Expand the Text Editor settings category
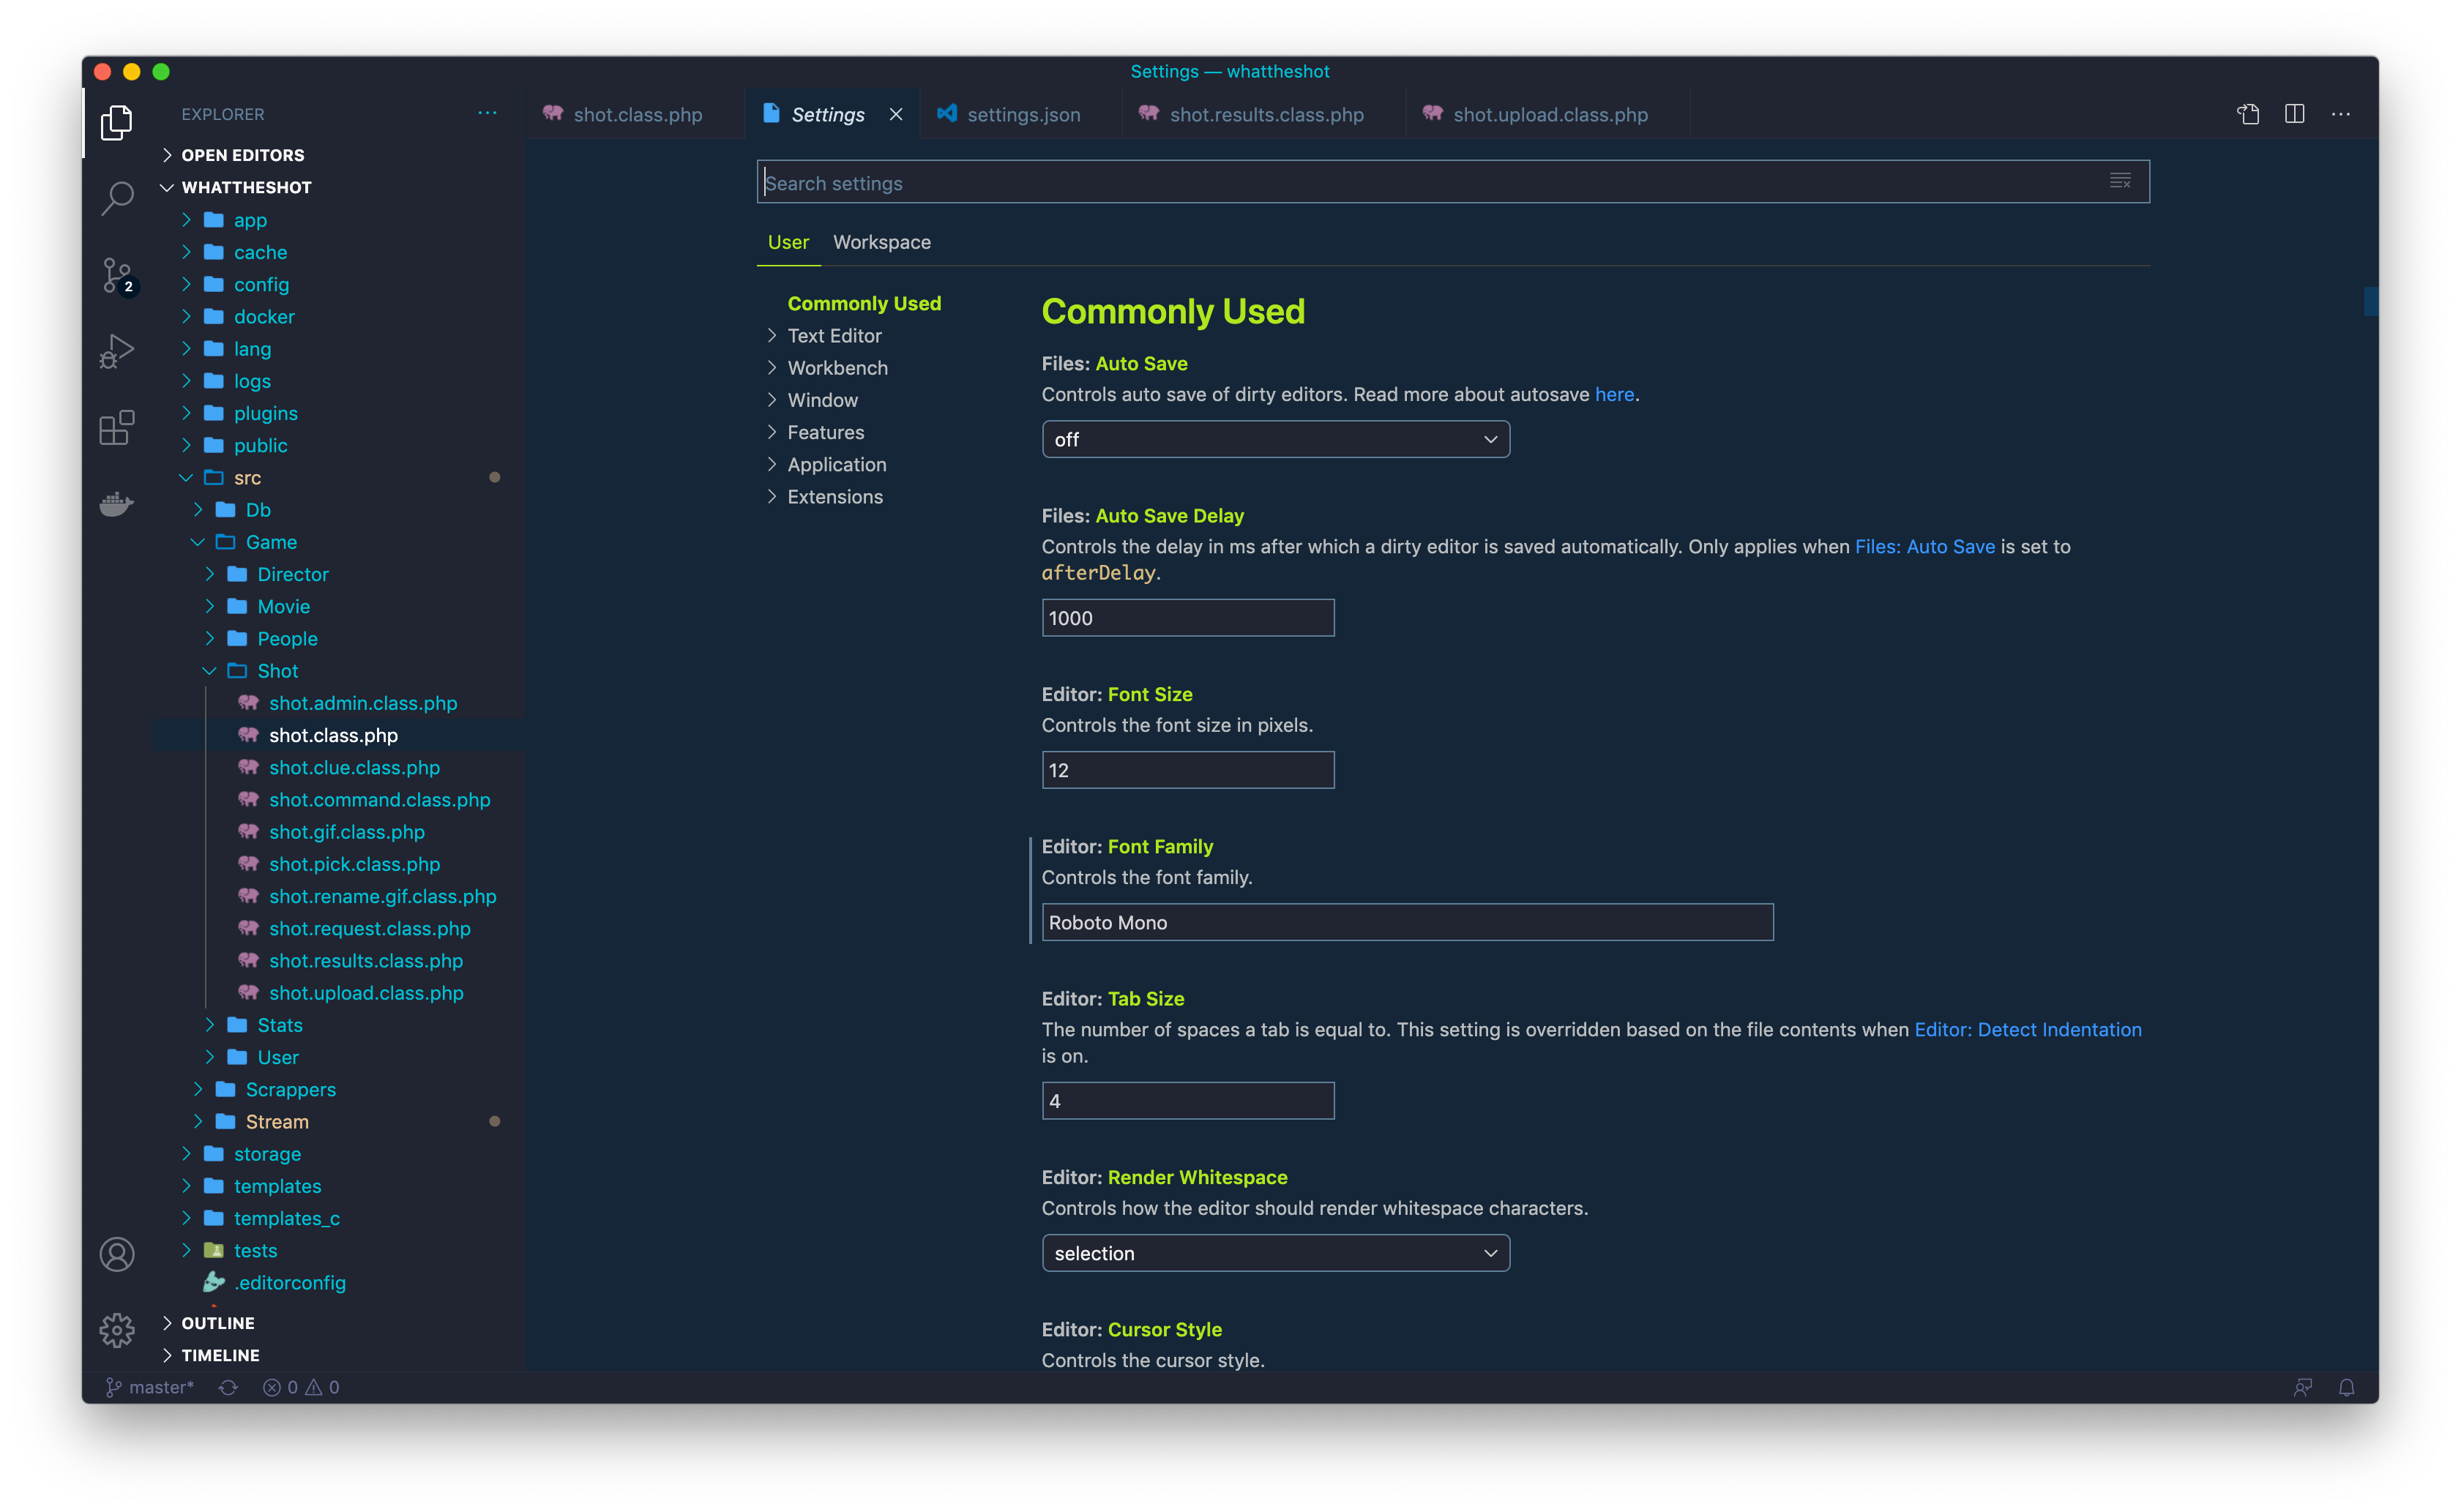The image size is (2461, 1512). click(x=834, y=336)
